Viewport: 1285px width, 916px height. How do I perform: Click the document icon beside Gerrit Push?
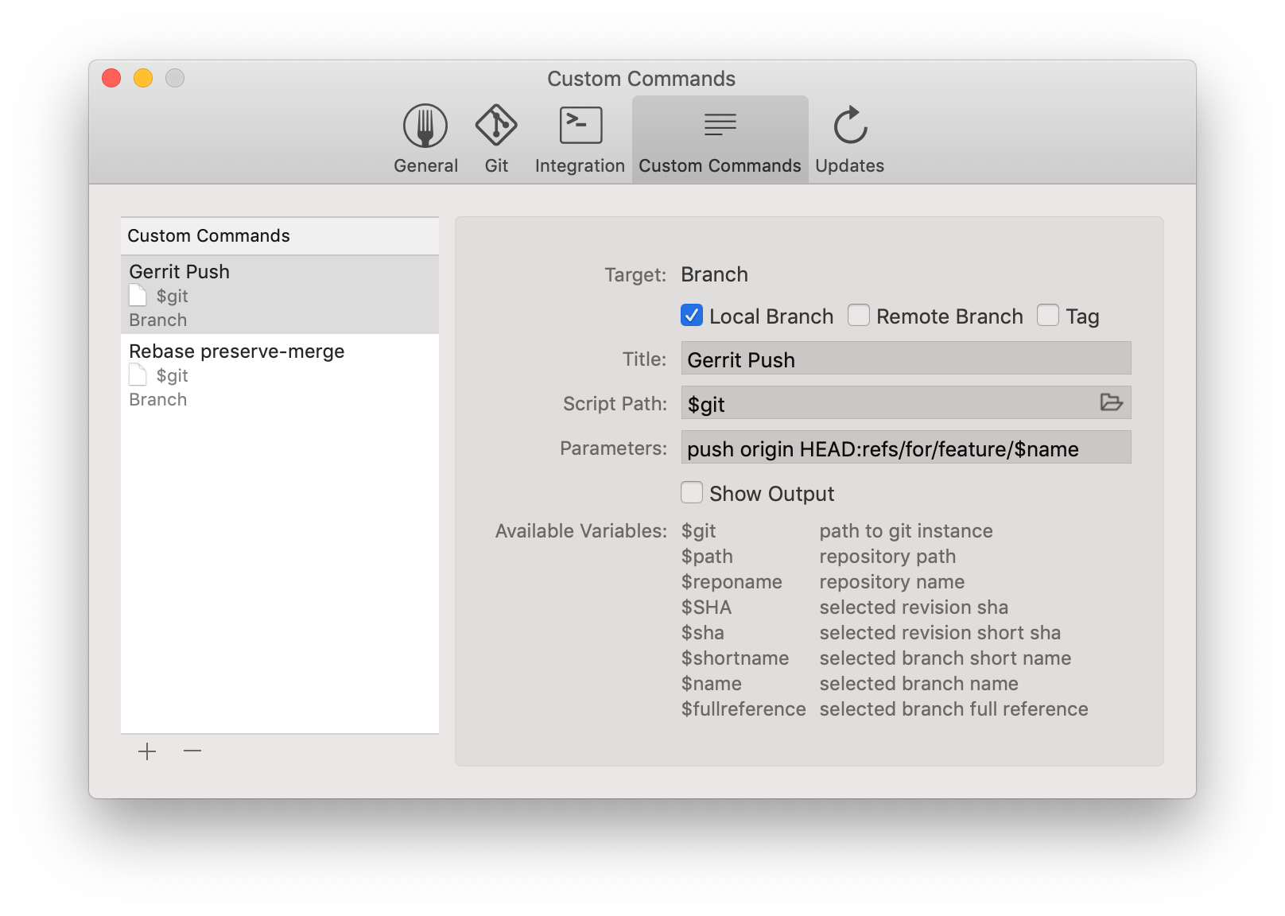tap(138, 296)
